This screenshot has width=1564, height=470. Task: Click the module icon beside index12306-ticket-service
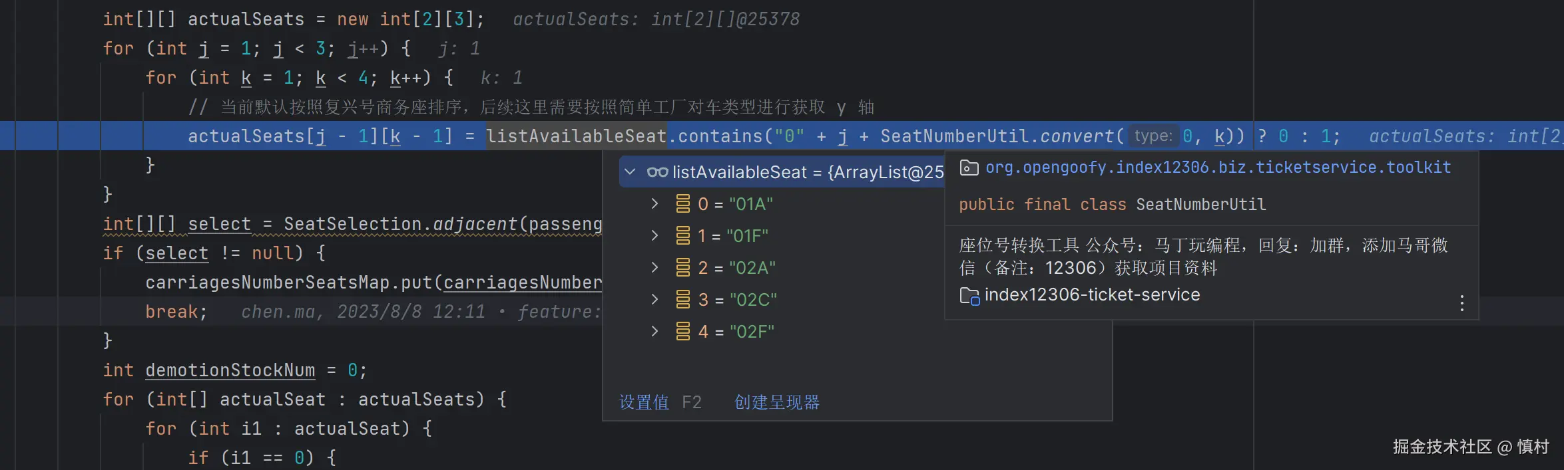pyautogui.click(x=969, y=296)
